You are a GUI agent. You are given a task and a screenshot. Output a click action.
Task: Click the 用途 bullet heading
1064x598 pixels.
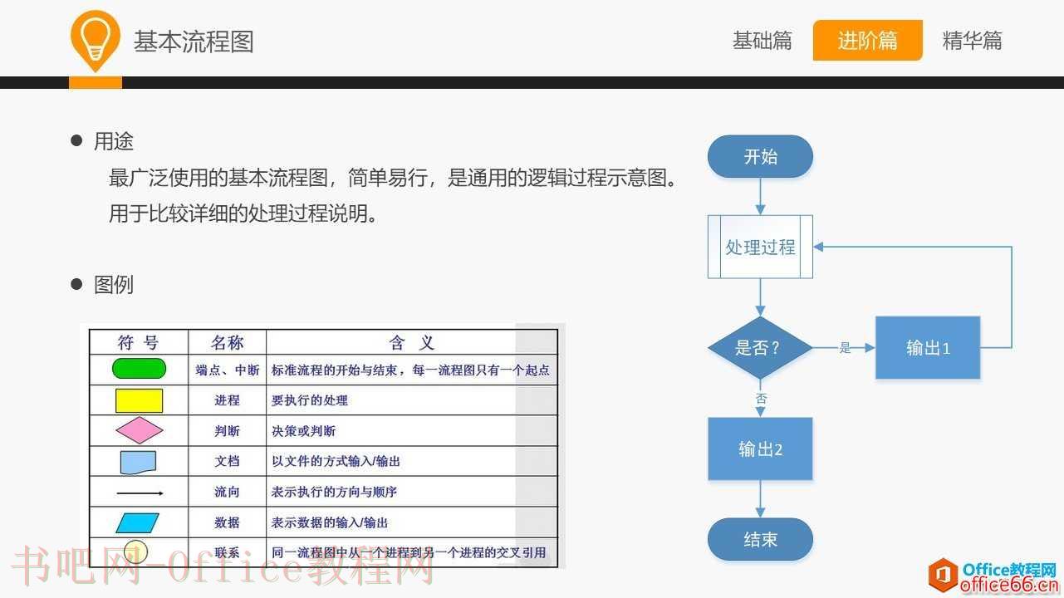[114, 141]
